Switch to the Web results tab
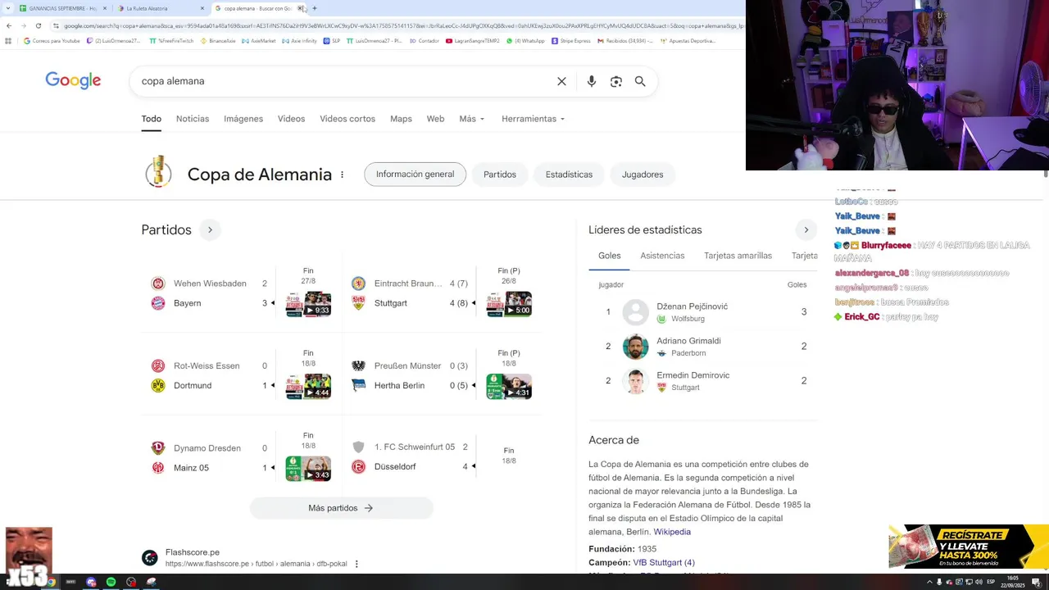Screen dimensions: 1049x590 (435, 119)
